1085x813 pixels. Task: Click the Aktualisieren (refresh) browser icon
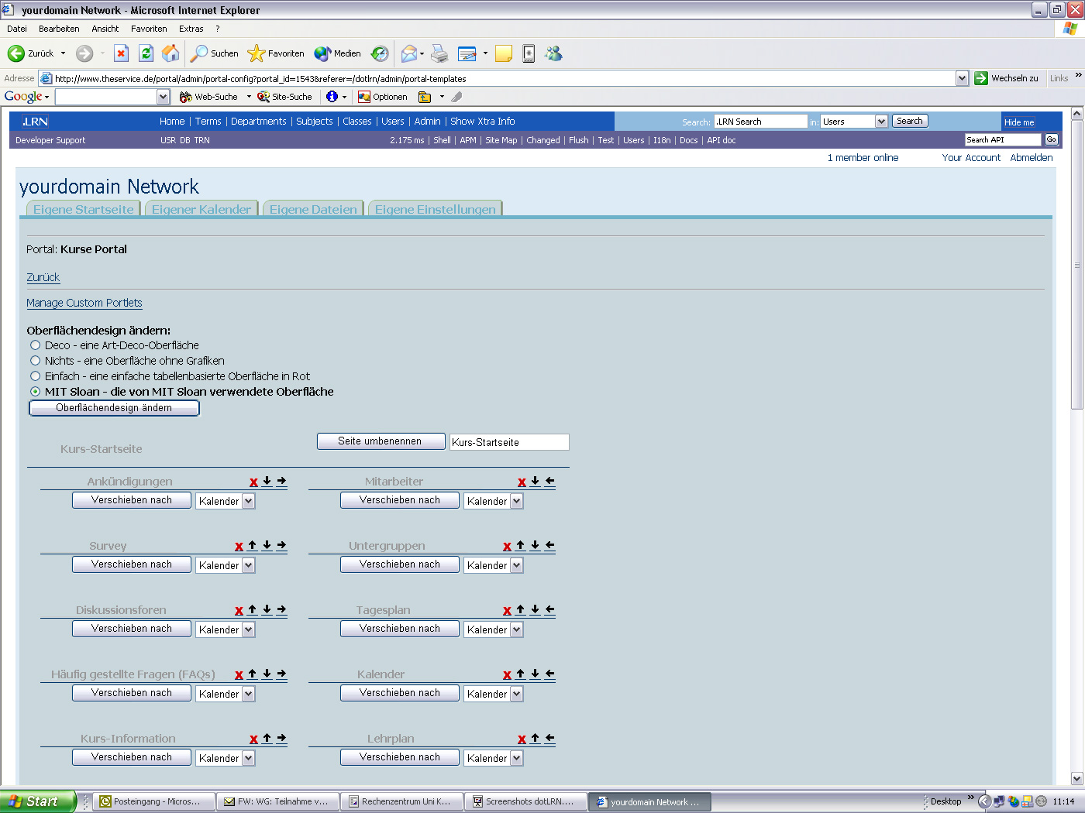146,53
